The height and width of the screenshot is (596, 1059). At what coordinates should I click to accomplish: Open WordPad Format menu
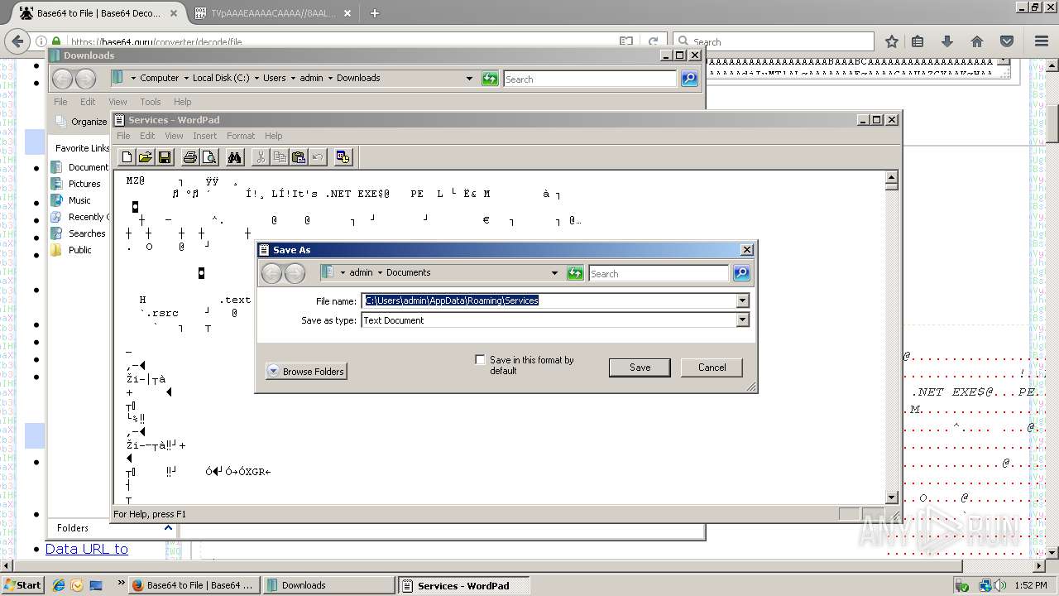[x=241, y=136]
